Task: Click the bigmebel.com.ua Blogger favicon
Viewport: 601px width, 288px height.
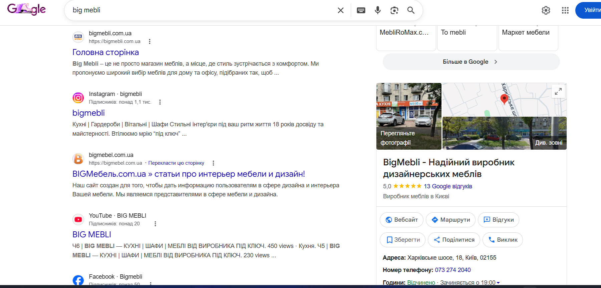Action: coord(78,159)
